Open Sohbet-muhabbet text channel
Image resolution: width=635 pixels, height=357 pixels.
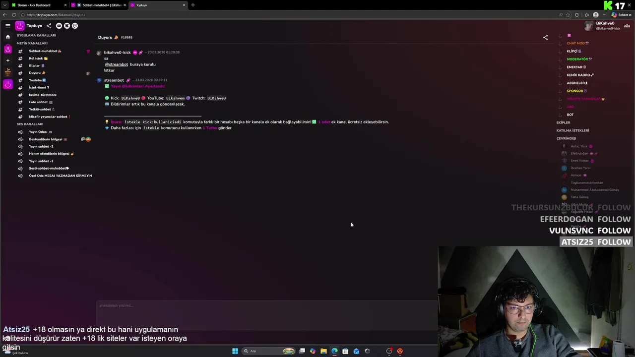[x=45, y=51]
